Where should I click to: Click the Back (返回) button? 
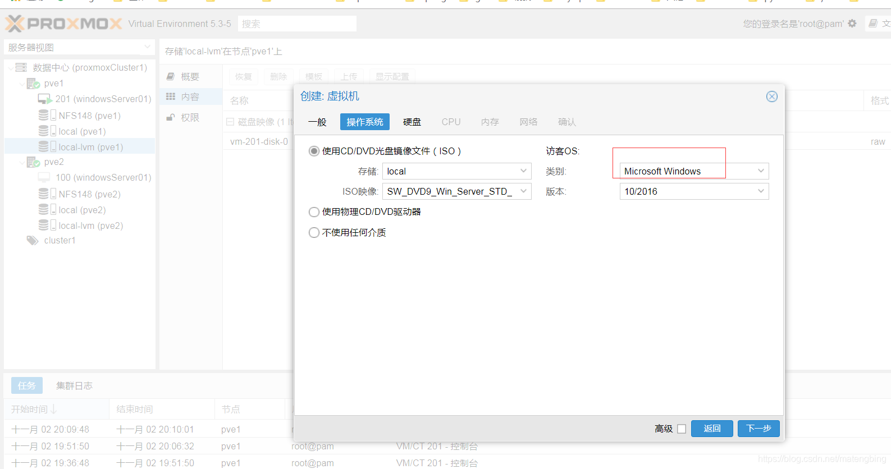(712, 429)
